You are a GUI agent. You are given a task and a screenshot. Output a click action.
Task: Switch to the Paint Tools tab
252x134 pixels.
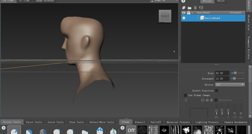pos(34,122)
